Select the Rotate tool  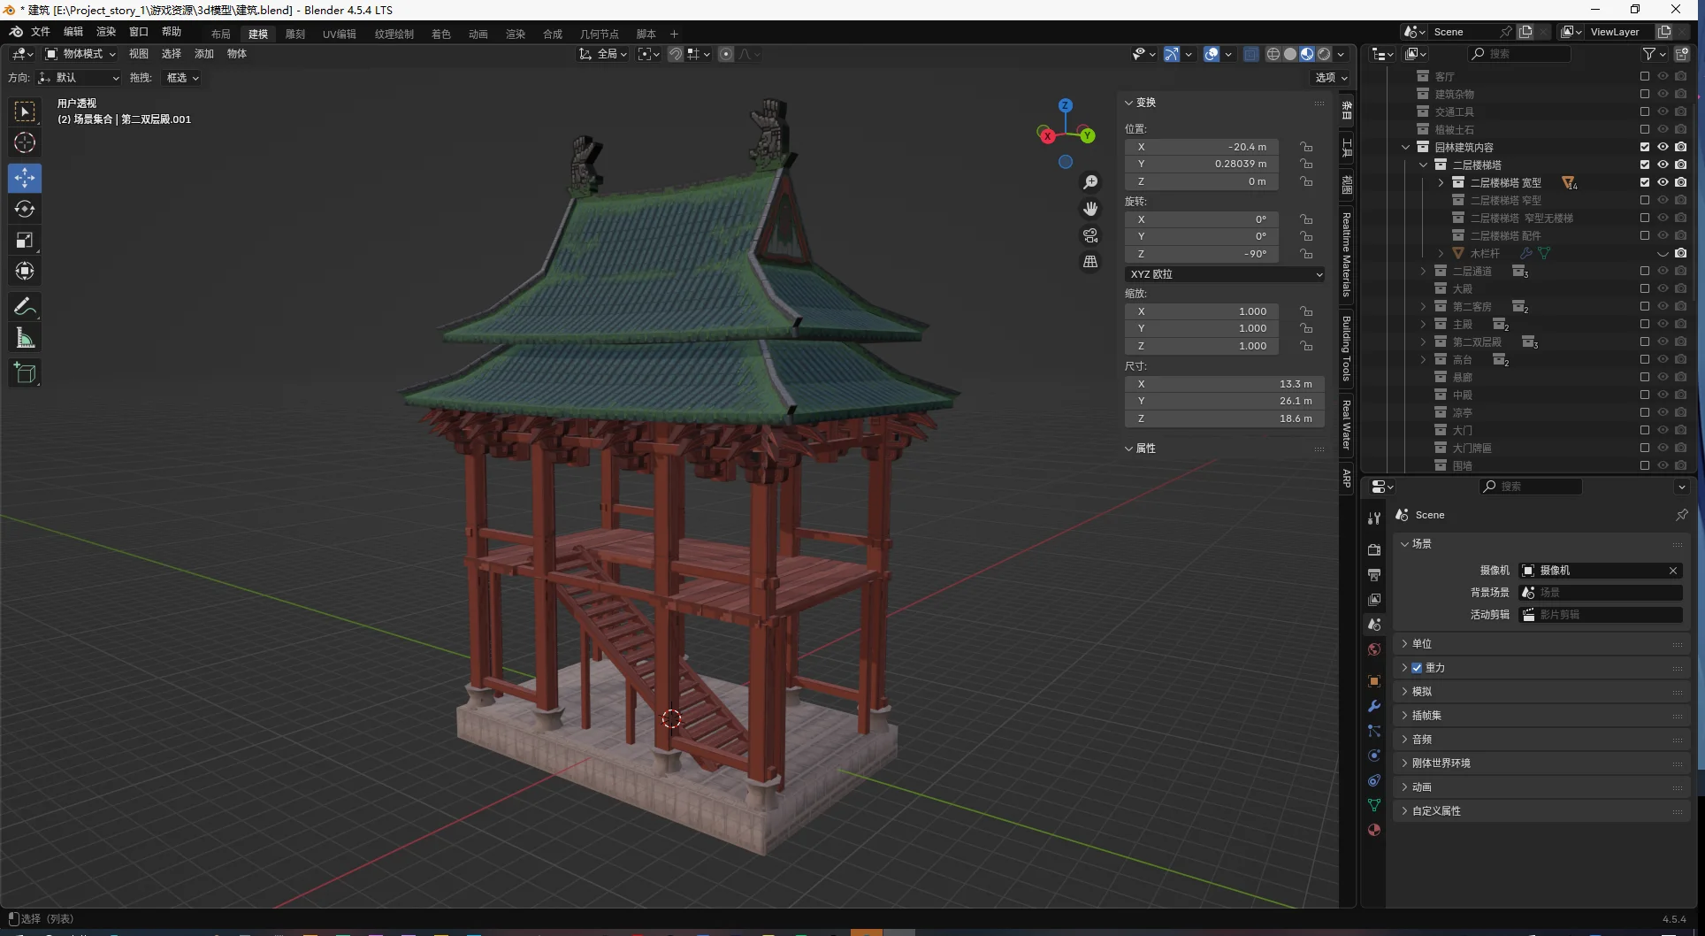click(25, 209)
